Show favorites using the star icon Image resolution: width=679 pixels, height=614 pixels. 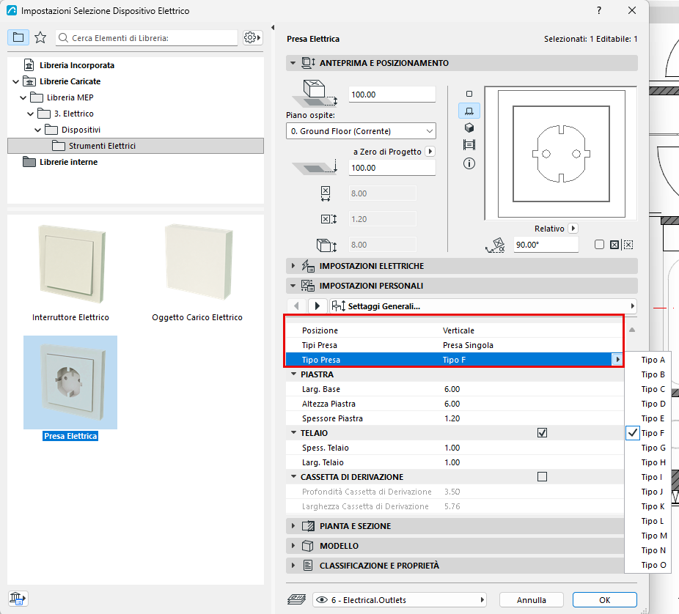click(40, 37)
